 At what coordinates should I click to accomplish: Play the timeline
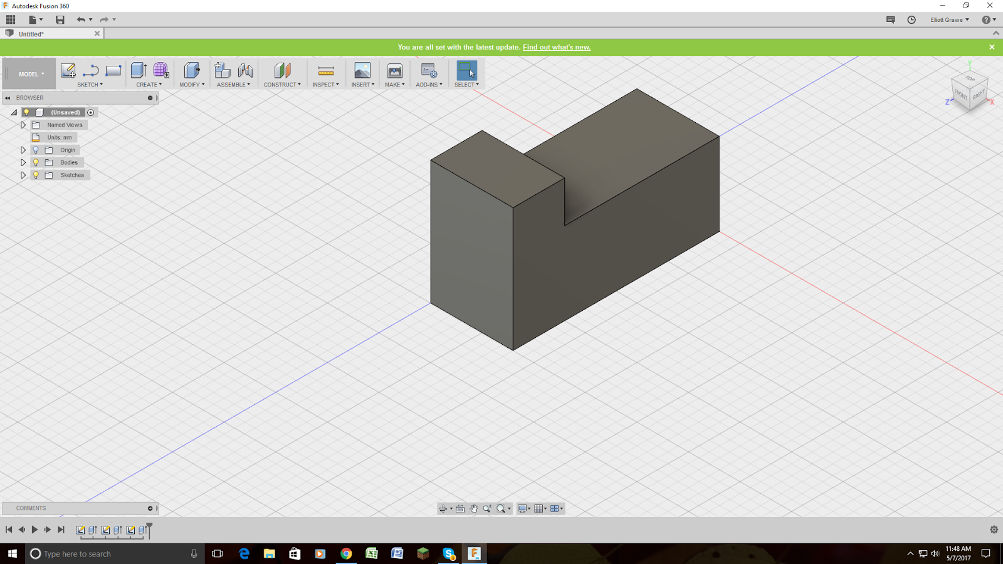[34, 530]
